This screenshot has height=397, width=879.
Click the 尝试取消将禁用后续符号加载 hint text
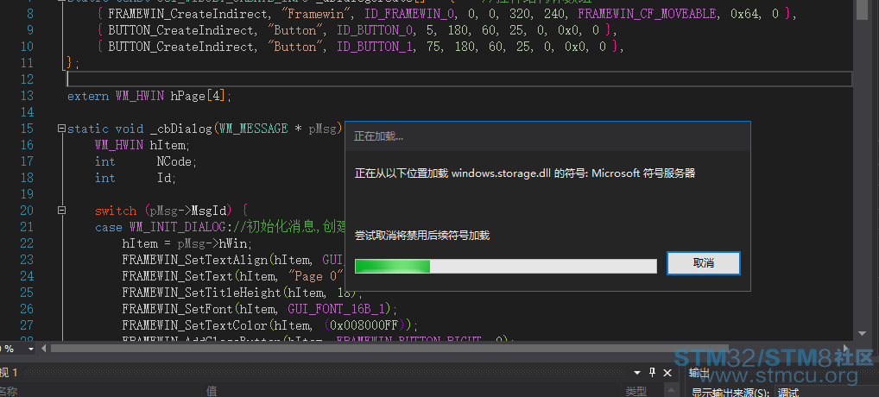(422, 236)
